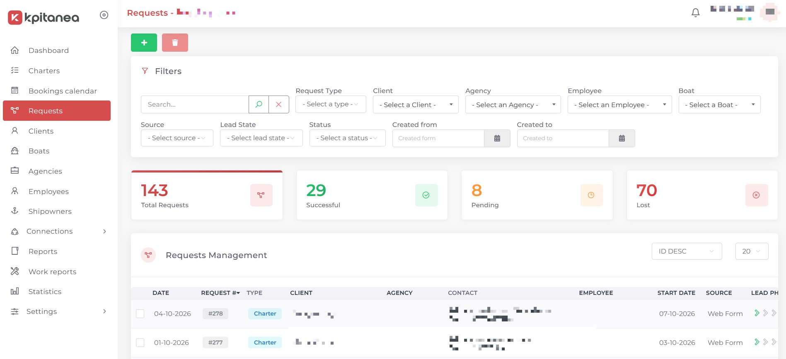Image resolution: width=786 pixels, height=359 pixels.
Task: Click the Requests Management header icon
Action: coord(148,255)
